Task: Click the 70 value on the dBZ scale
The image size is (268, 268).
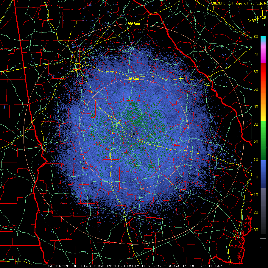Action: tap(256, 54)
